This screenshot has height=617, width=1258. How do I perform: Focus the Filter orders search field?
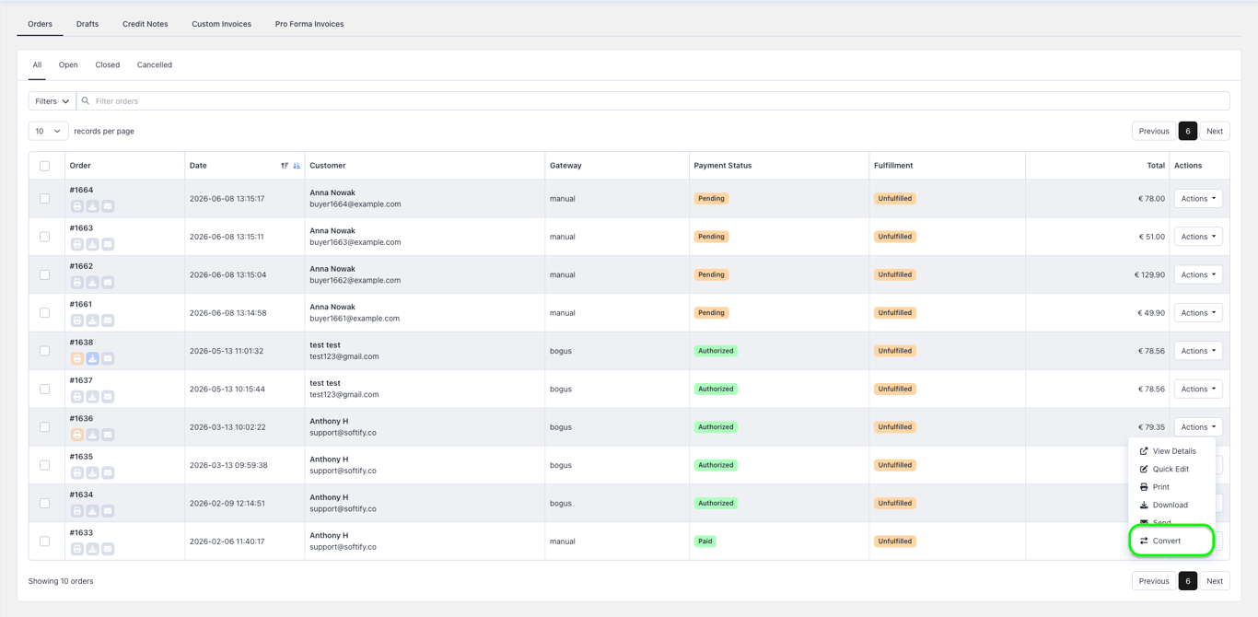(653, 101)
